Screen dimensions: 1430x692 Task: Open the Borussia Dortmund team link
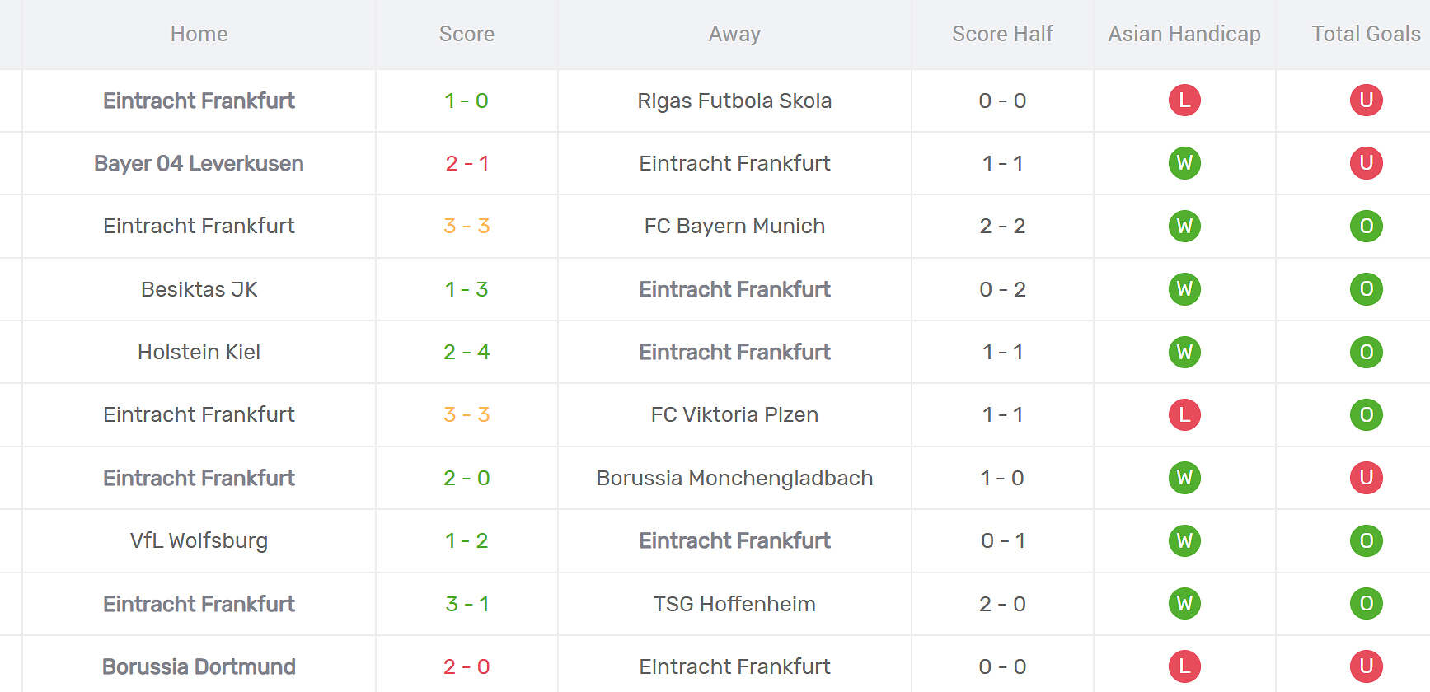(199, 666)
